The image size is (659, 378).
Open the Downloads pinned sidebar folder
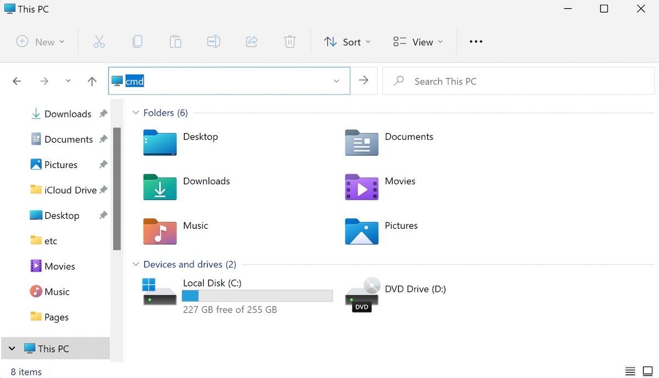[x=68, y=114]
